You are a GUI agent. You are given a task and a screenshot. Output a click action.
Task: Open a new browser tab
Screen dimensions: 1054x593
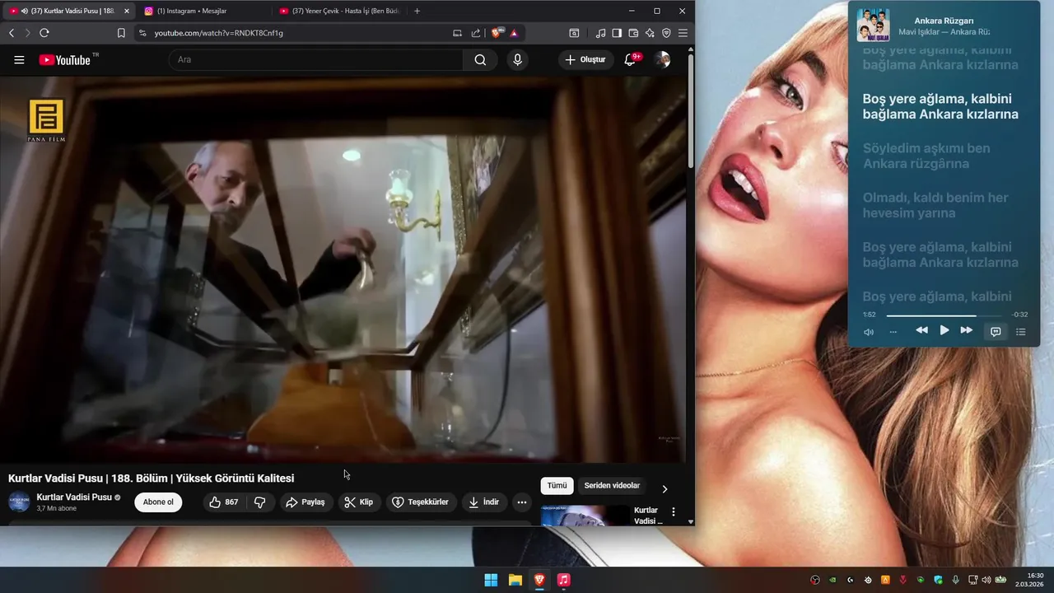click(x=417, y=11)
